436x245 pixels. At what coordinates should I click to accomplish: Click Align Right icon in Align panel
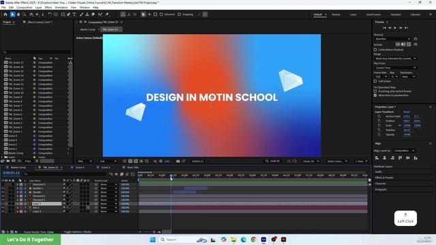392,158
